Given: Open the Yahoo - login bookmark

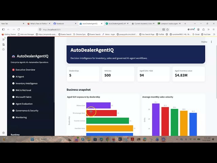Looking at the screenshot, I should (108, 34).
